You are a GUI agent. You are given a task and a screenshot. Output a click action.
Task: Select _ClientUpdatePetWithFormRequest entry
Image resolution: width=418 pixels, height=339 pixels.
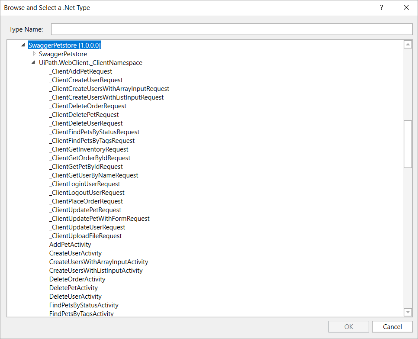(x=100, y=219)
